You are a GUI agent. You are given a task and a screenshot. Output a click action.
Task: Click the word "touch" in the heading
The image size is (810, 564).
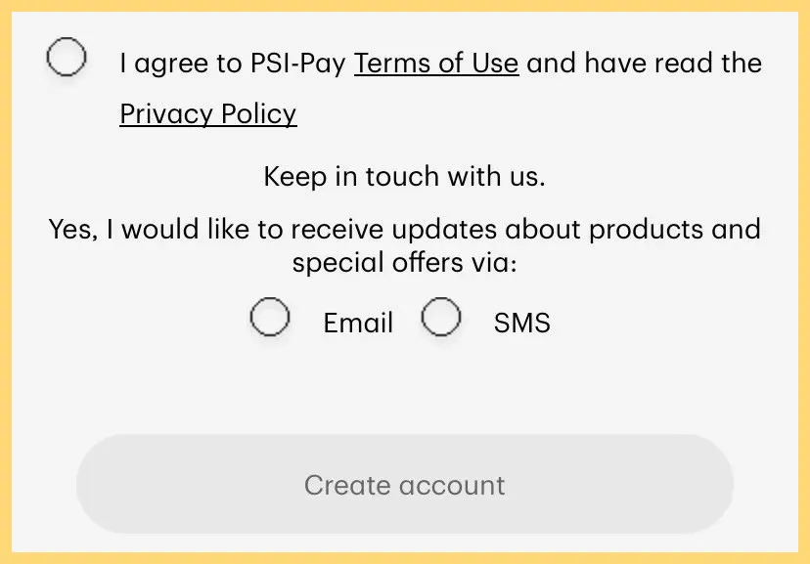(403, 178)
